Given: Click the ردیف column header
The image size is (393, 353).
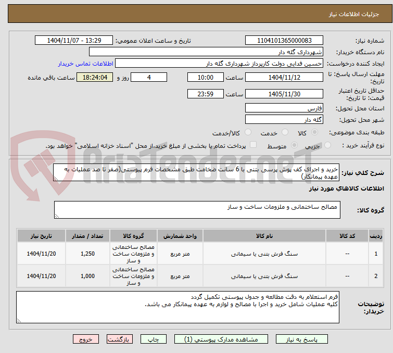Looking at the screenshot, I should 376,236.
